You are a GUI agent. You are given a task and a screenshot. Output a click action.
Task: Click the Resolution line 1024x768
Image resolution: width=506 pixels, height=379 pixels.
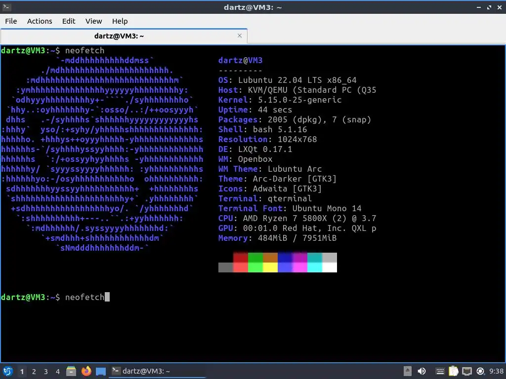[x=267, y=139]
